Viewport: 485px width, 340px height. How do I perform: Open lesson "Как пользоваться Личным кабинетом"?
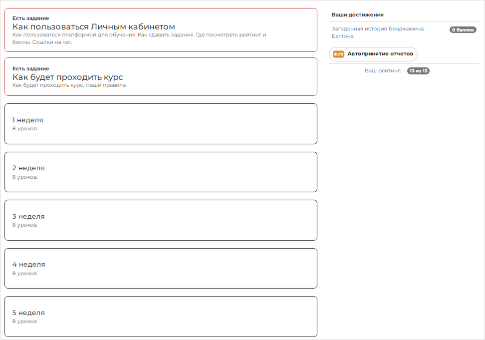point(94,26)
